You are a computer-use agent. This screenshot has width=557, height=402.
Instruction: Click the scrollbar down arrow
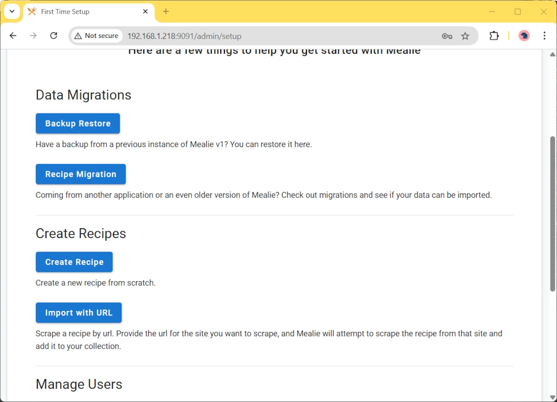(552, 397)
